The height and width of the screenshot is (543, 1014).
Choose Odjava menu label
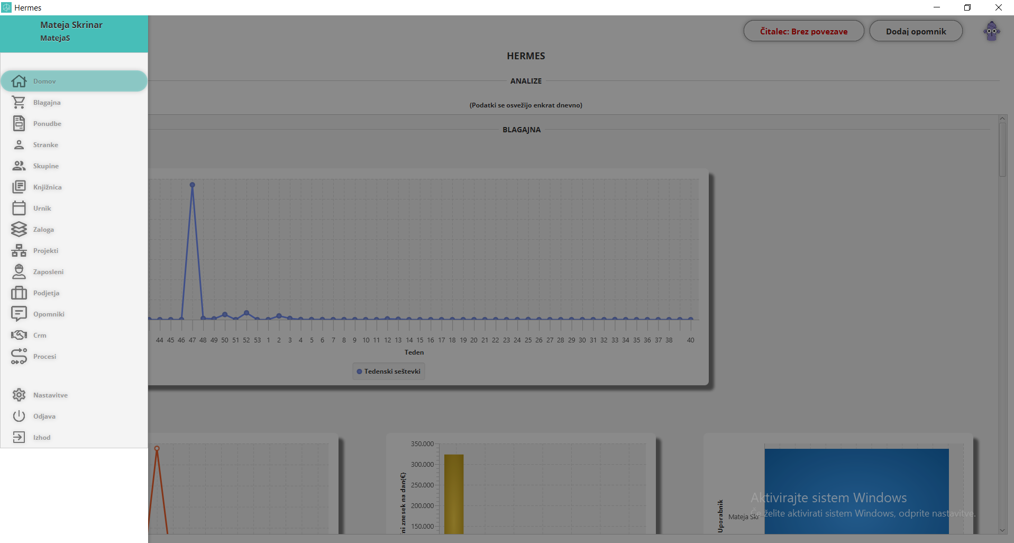click(44, 416)
